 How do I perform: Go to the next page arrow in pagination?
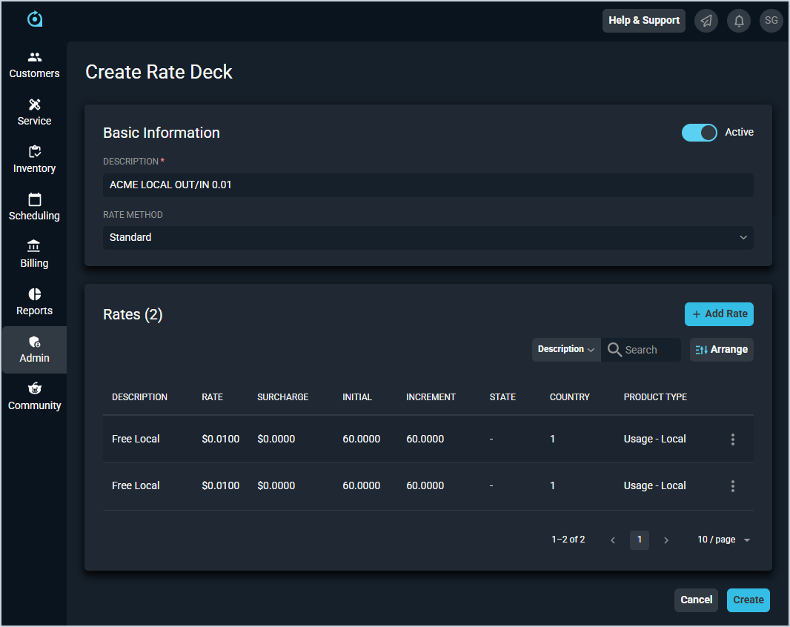click(665, 540)
